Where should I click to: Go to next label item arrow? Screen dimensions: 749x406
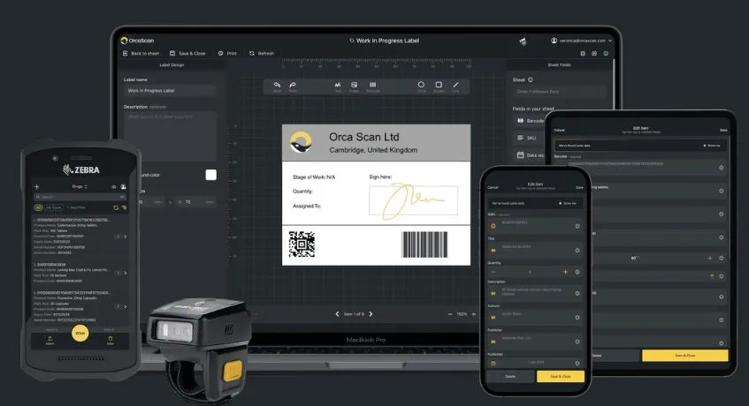click(x=371, y=314)
